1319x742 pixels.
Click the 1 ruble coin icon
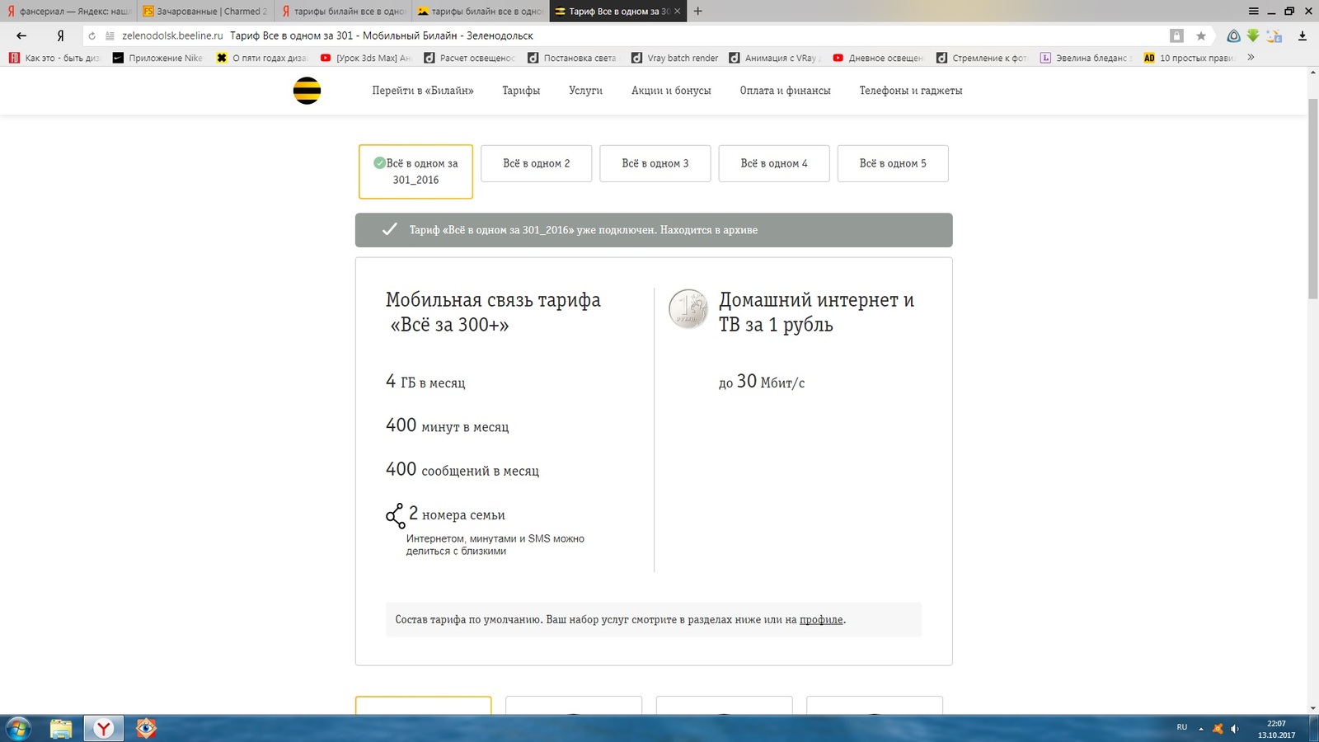coord(688,309)
